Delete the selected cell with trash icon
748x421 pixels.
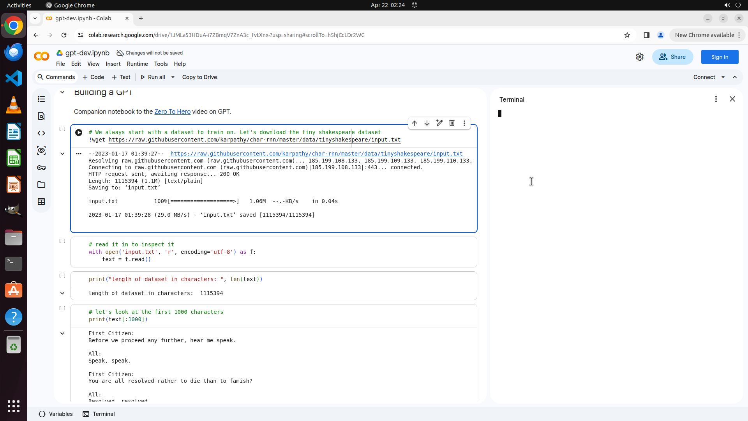pos(452,123)
